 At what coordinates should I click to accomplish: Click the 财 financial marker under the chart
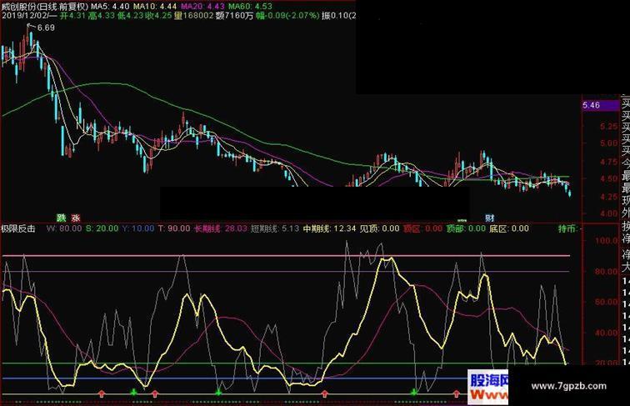[489, 218]
